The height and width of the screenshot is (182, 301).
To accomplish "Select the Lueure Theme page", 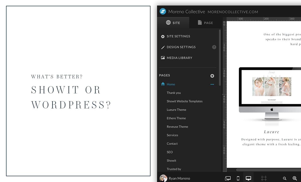I will point(176,110).
